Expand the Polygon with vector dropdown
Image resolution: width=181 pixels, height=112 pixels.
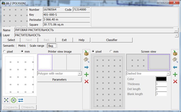point(79,73)
